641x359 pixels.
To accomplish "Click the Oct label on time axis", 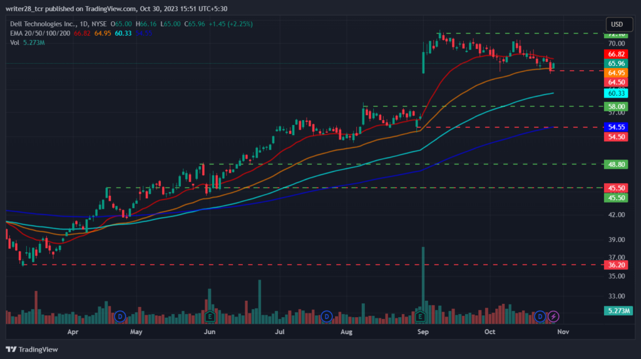I will pos(490,332).
